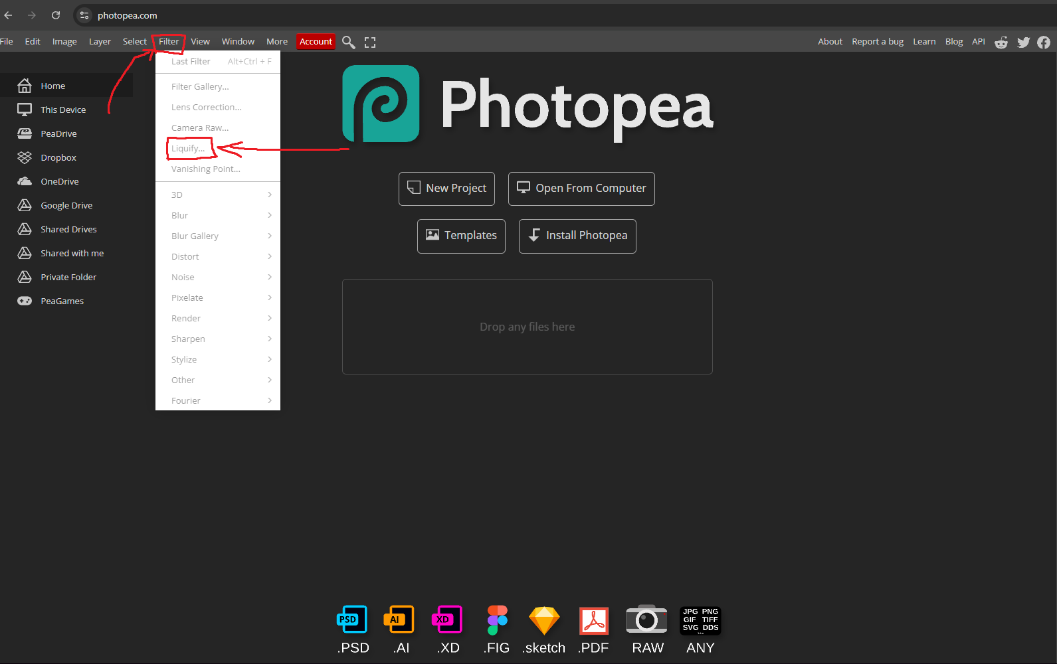Expand the Blur Gallery submenu
The image size is (1057, 664).
point(218,236)
